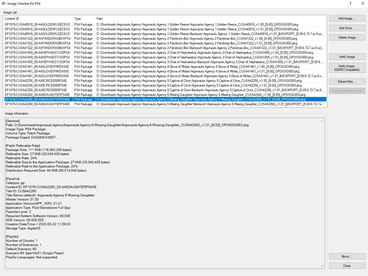Click the Add Drive button
The image size is (368, 276).
[347, 28]
